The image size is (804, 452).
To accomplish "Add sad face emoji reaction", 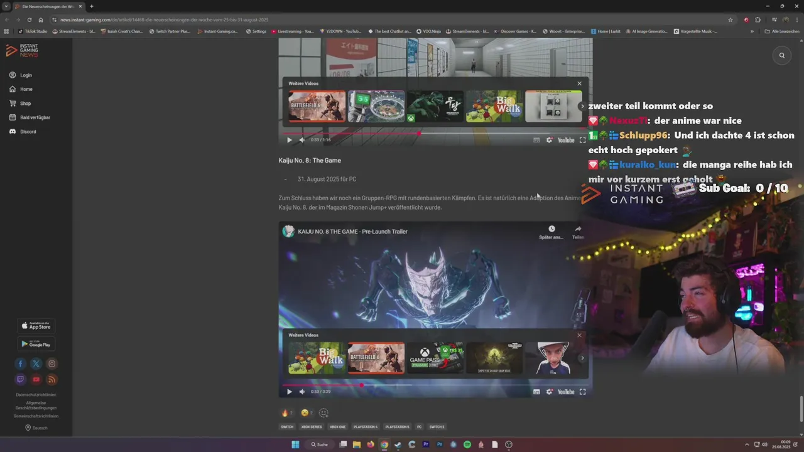I will [307, 413].
